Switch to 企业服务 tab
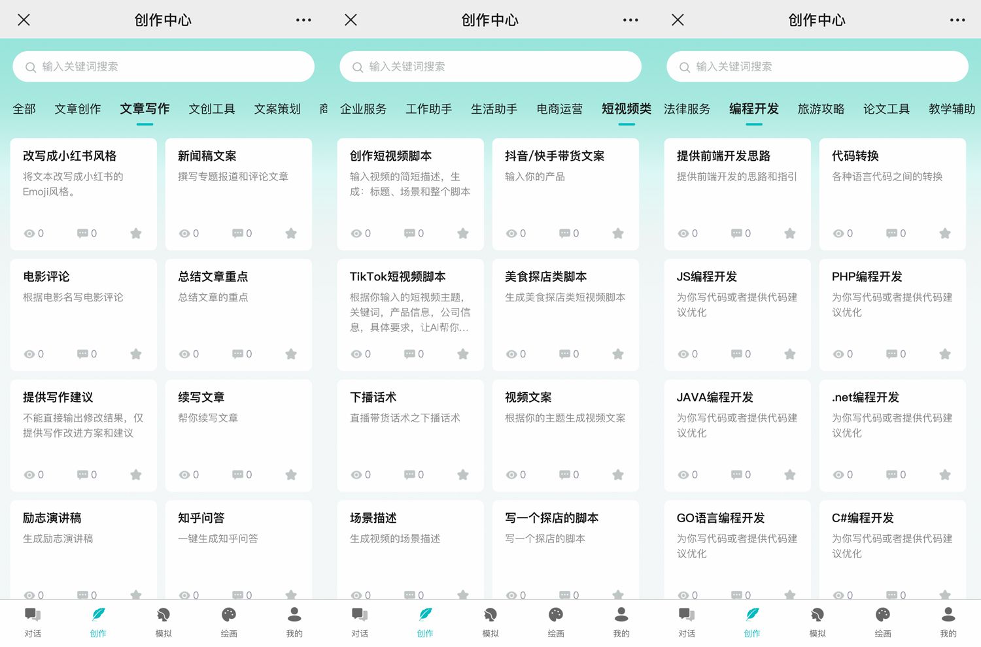This screenshot has width=981, height=647. [x=364, y=109]
